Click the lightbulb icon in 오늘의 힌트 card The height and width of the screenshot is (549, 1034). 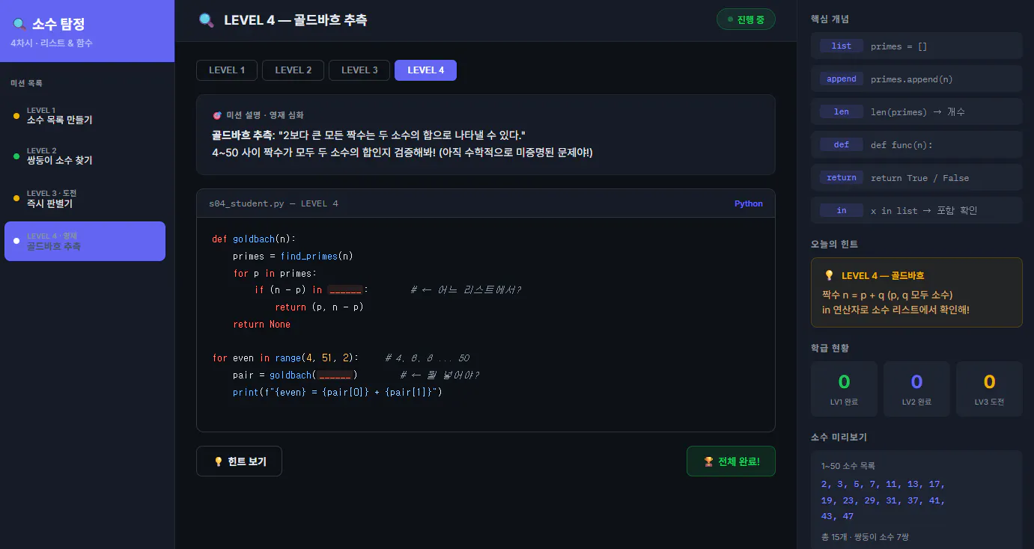829,275
